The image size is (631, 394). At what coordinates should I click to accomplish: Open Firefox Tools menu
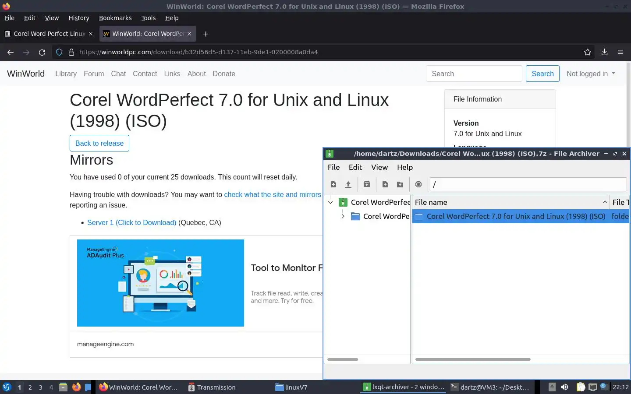pyautogui.click(x=148, y=18)
